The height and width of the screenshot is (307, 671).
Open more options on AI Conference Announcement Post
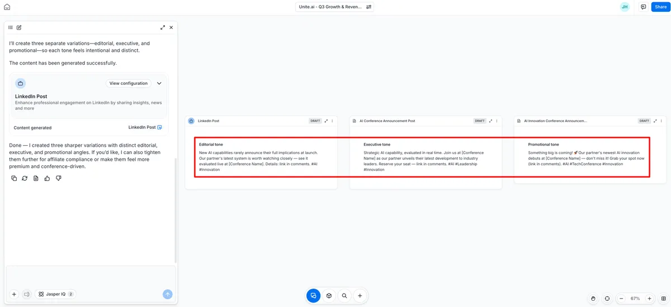pos(497,121)
